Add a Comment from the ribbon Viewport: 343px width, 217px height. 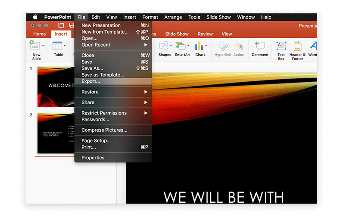tap(259, 46)
